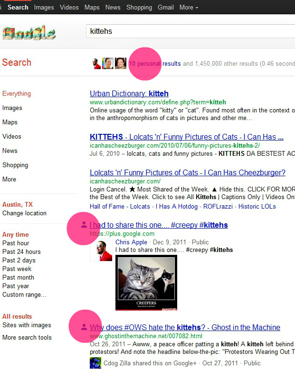Open Maps from the top navigation bar
Image resolution: width=295 pixels, height=372 pixels.
tap(92, 7)
